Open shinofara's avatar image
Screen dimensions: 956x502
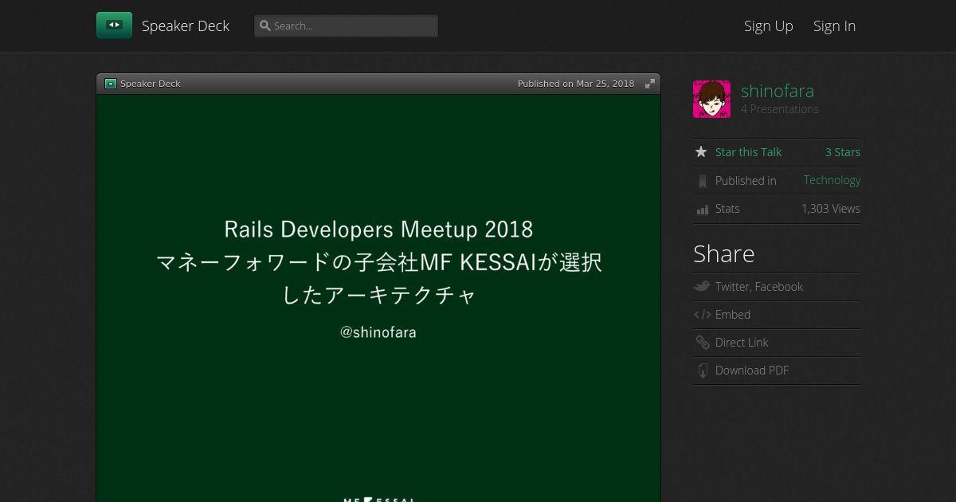click(x=711, y=99)
